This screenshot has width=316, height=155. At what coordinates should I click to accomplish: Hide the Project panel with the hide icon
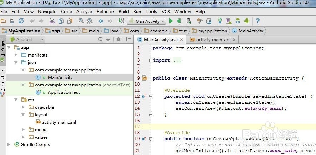[x=129, y=39]
